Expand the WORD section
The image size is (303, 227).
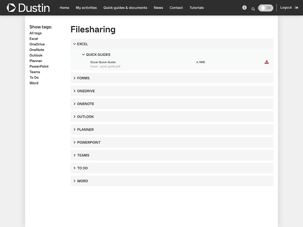tap(172, 181)
